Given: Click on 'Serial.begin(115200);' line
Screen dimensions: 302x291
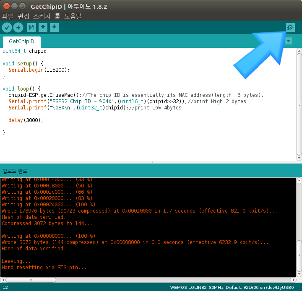Looking at the screenshot, I should pos(39,70).
